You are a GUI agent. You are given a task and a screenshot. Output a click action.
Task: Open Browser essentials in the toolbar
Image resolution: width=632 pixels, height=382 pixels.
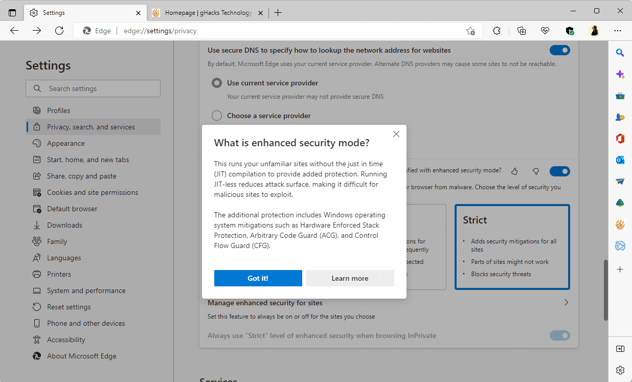point(545,31)
